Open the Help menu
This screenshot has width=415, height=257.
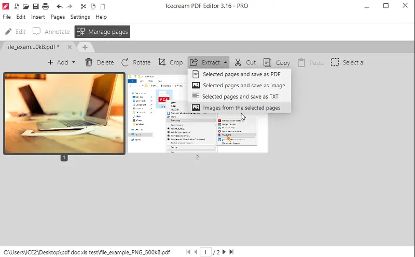pos(101,17)
